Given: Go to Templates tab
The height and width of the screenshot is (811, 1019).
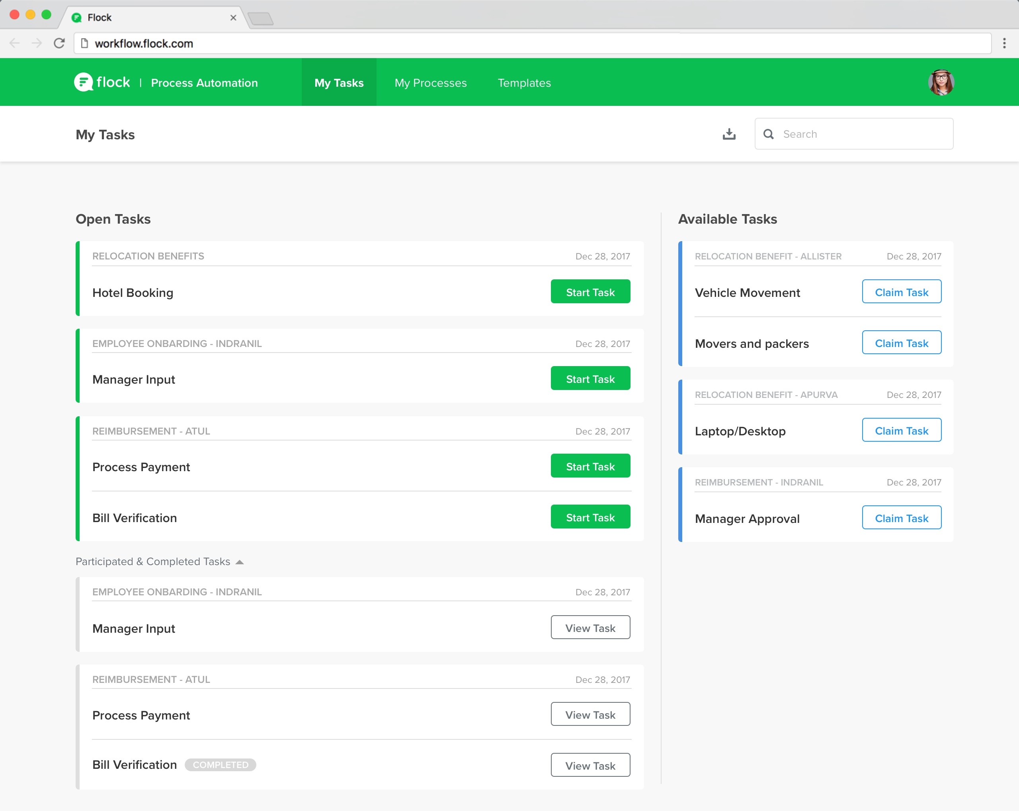Looking at the screenshot, I should pos(524,83).
